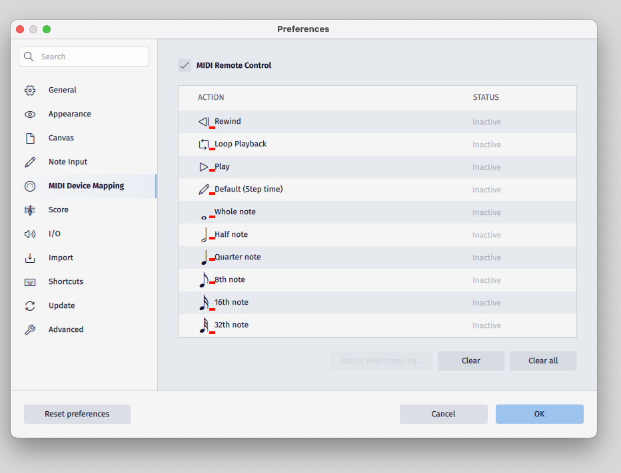The height and width of the screenshot is (473, 621).
Task: Confirm settings with the OK button
Action: 539,414
